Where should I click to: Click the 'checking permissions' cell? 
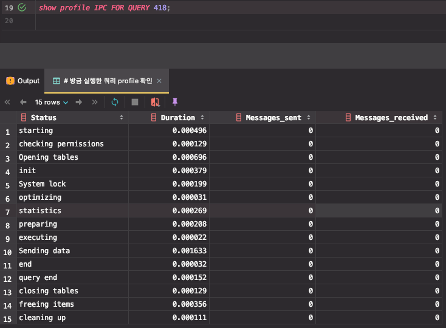point(72,144)
